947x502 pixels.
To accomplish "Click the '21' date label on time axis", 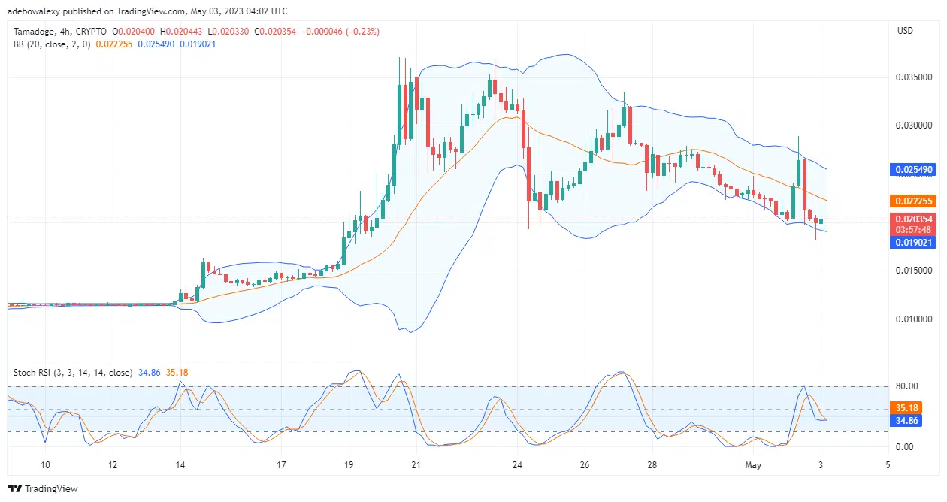I will 416,465.
